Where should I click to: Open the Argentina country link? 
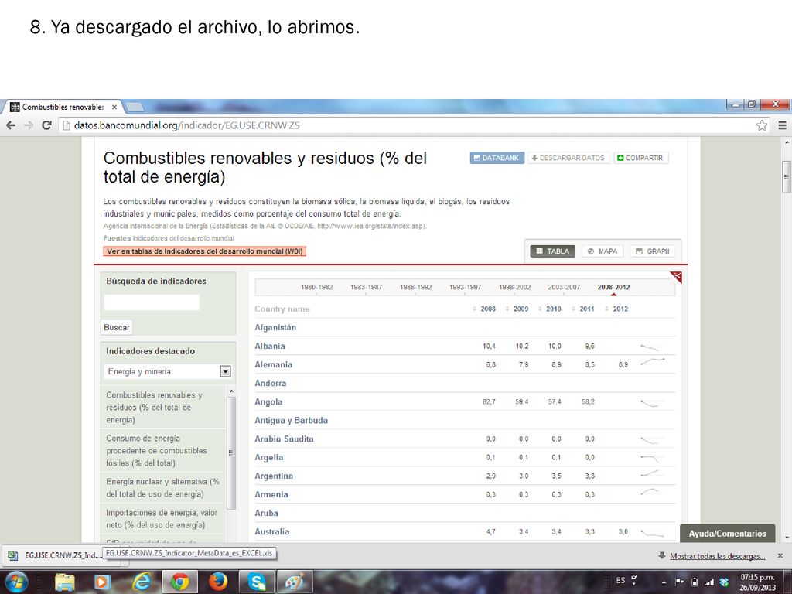[274, 476]
